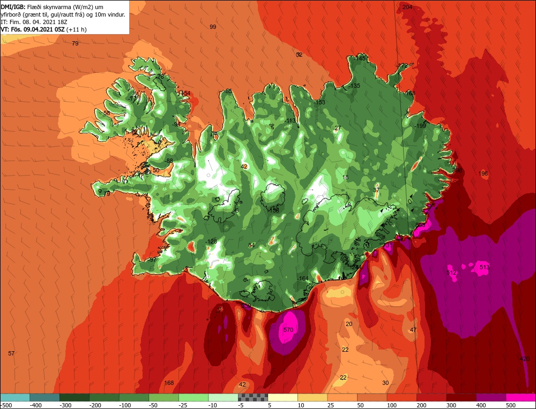Image resolution: width=536 pixels, height=409 pixels.
Task: Click the yellow-orange 10 legend swatch
Action: 312,397
